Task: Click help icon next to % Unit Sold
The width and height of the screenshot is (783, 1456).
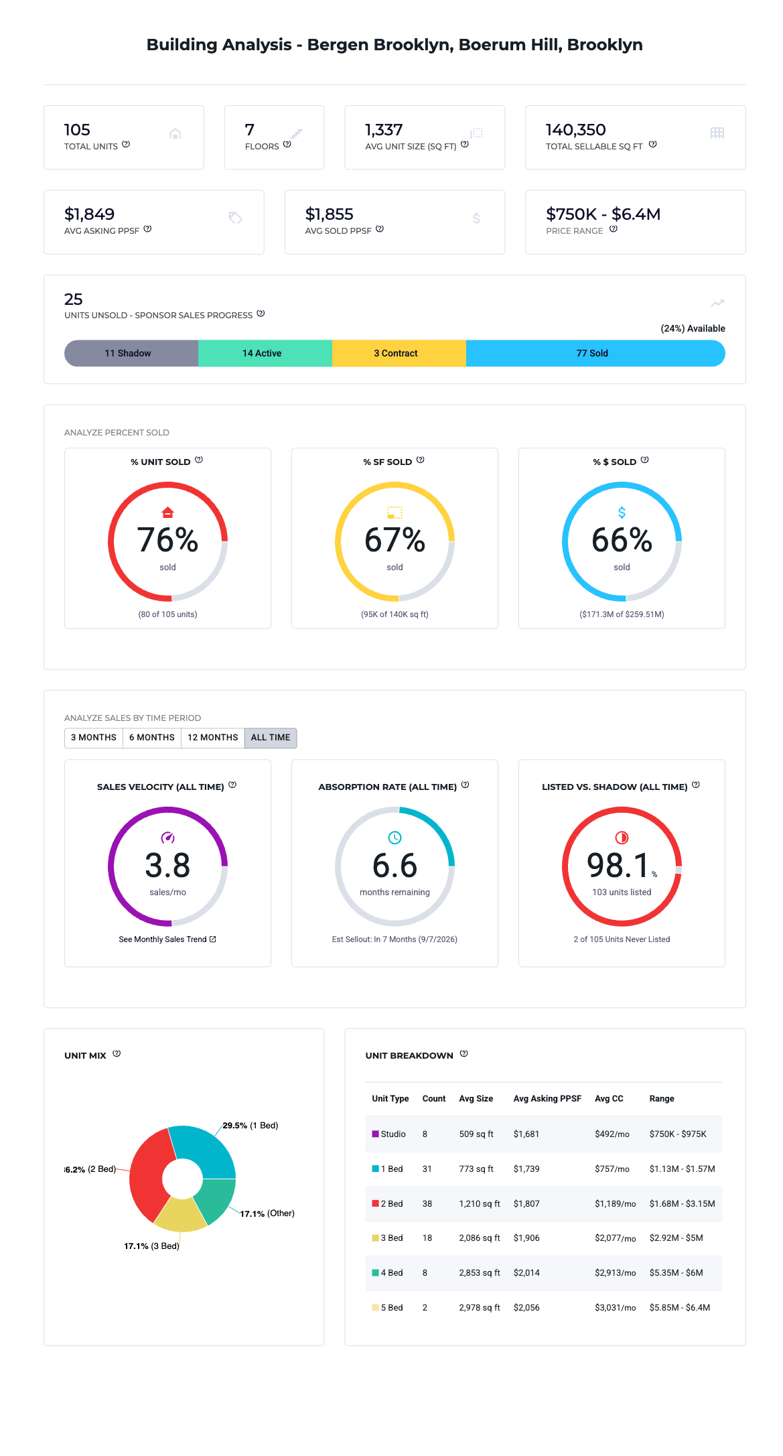Action: click(199, 460)
